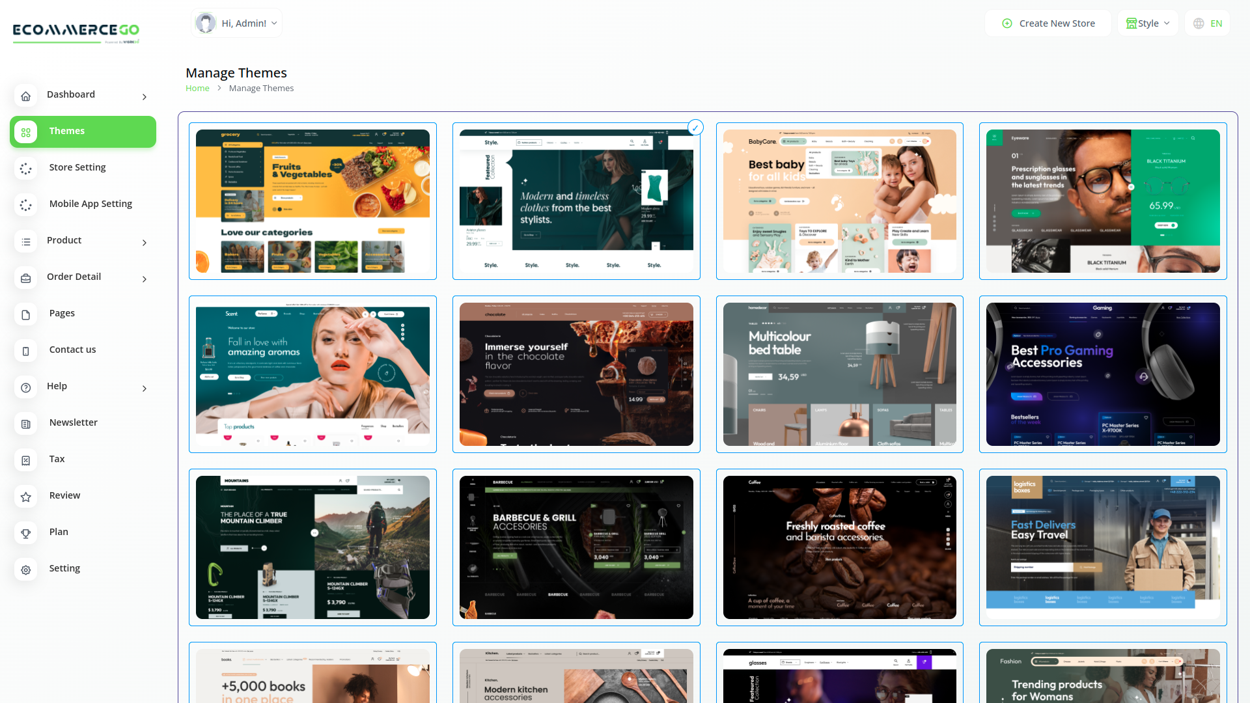The width and height of the screenshot is (1250, 703).
Task: Open the Hi, Admin! user dropdown
Action: tap(237, 23)
